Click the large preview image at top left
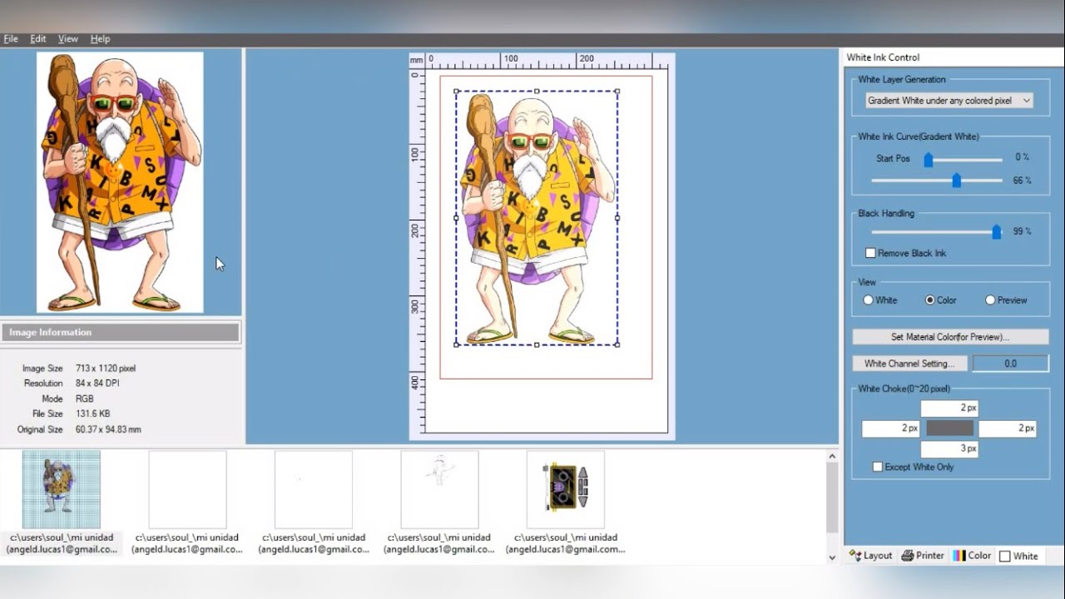The height and width of the screenshot is (599, 1065). pos(120,182)
